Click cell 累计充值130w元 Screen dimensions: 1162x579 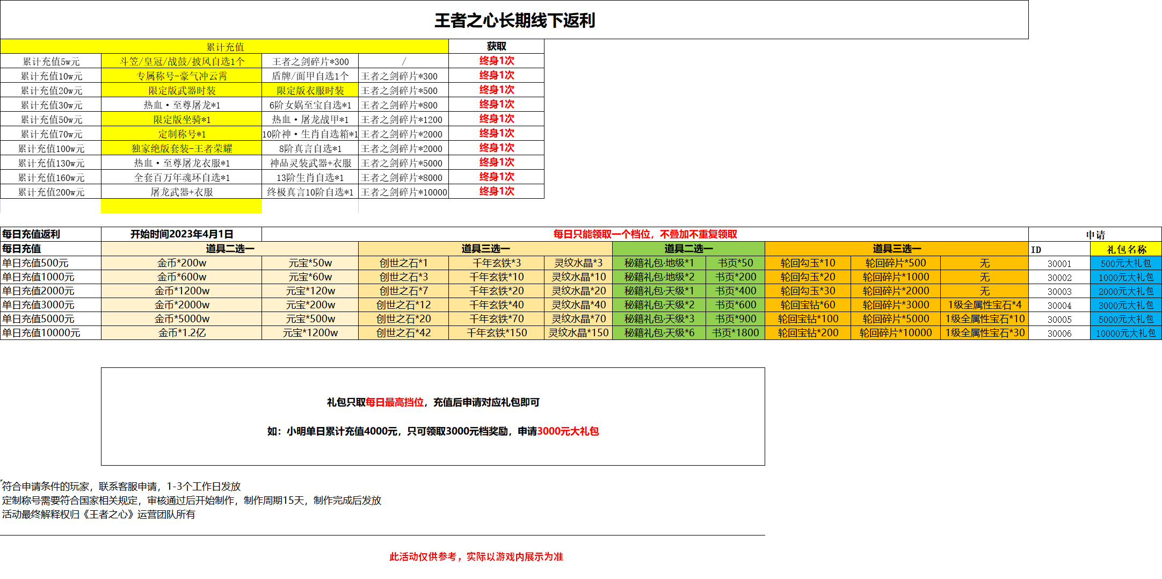point(51,163)
